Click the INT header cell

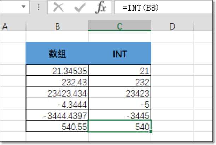[120, 53]
